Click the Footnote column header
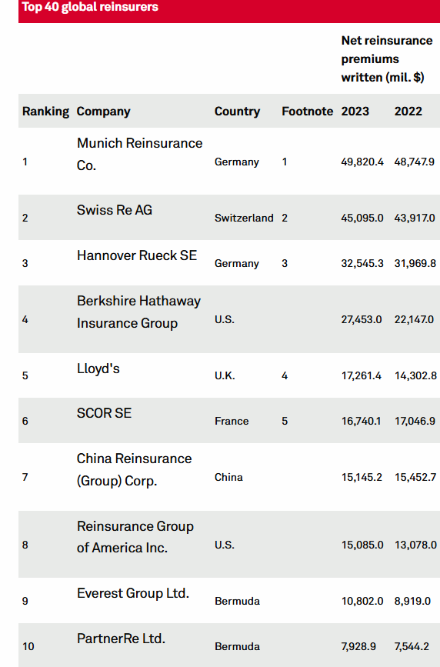440x667 pixels. [x=307, y=112]
